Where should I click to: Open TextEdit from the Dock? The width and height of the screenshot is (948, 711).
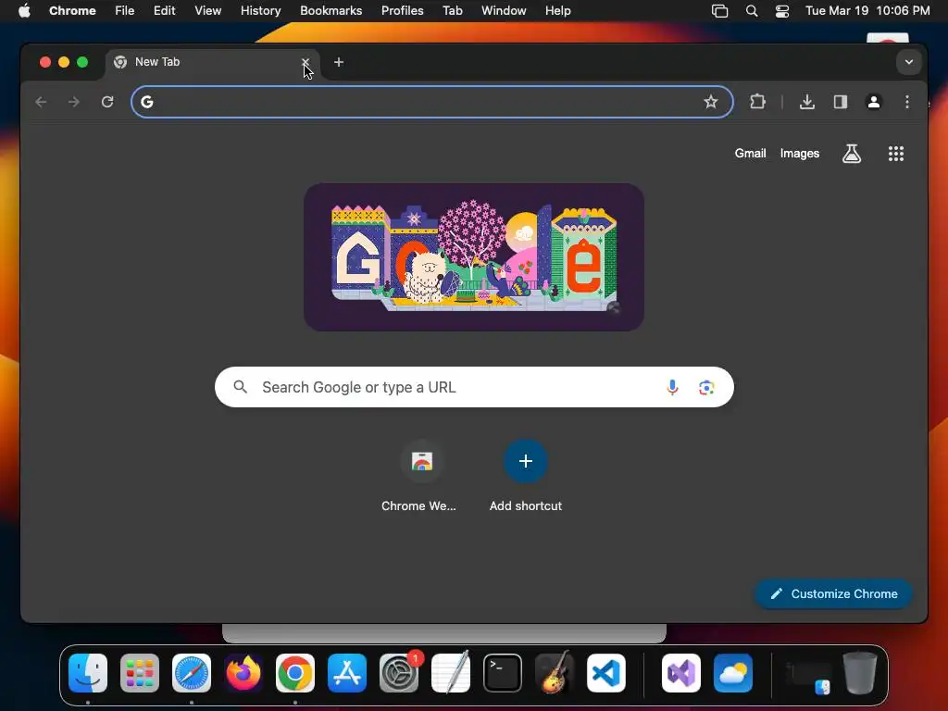(x=451, y=673)
